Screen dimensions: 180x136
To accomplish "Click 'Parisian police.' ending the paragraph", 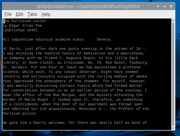I will [20, 113].
